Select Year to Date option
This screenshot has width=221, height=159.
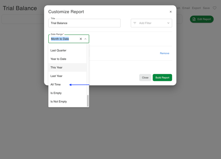coord(58,59)
